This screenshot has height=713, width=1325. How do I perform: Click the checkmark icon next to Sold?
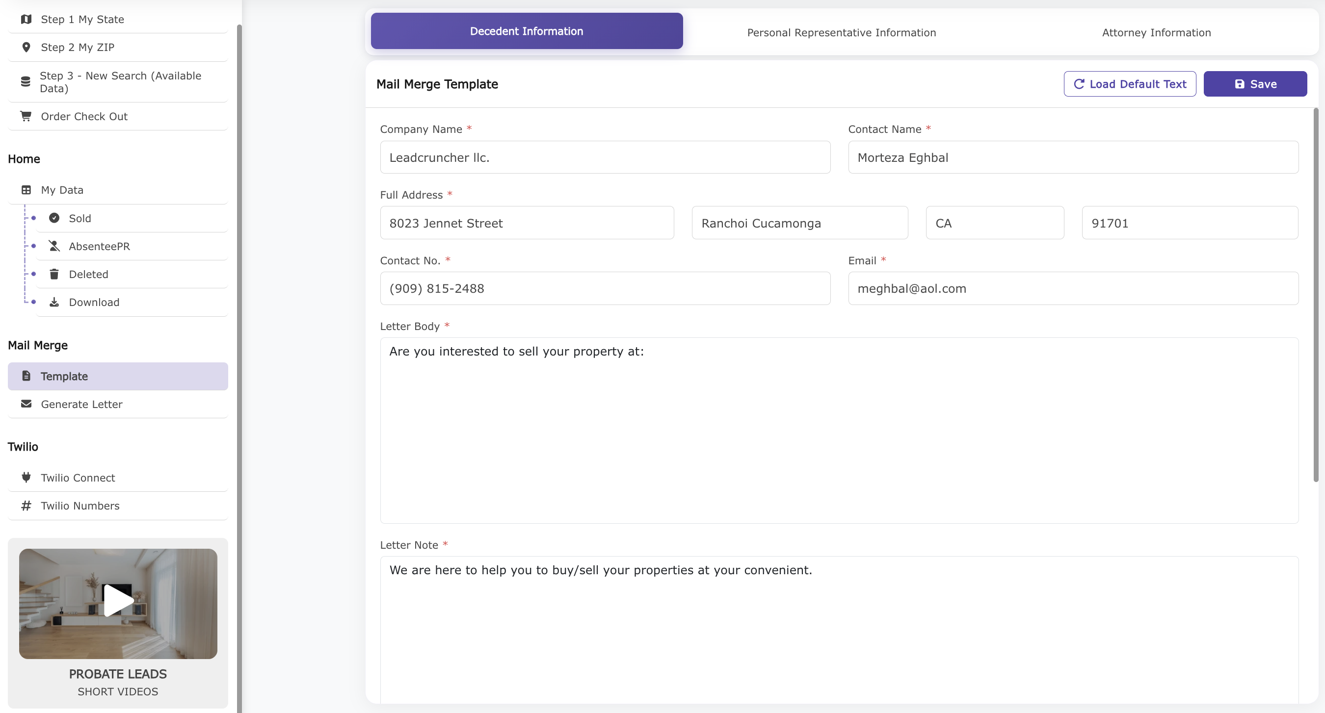[54, 218]
